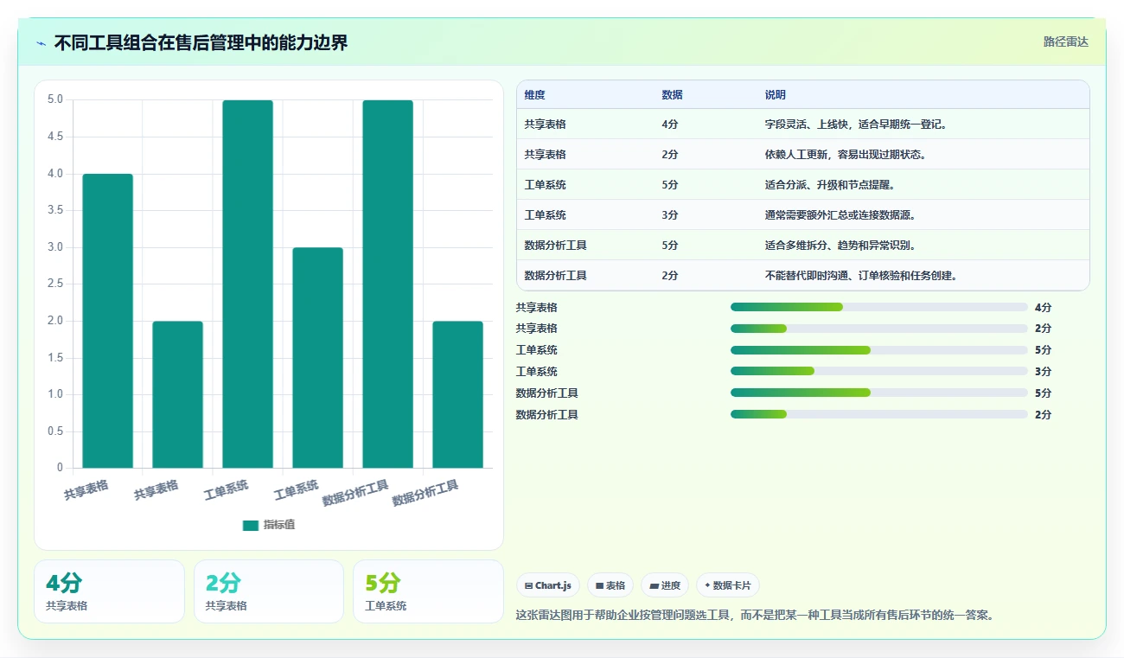Click the 5.0 y-axis tick label
1124x658 pixels.
(x=54, y=99)
